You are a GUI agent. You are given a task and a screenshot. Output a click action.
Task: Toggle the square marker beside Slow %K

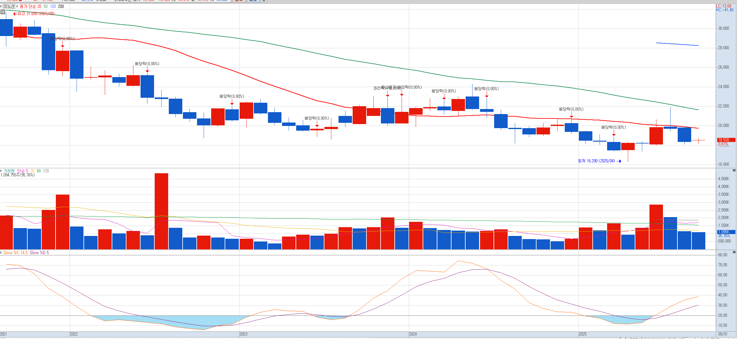[1, 253]
